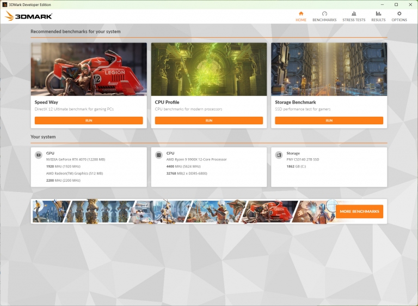Click the GPU chip icon
The height and width of the screenshot is (306, 418).
click(x=39, y=155)
